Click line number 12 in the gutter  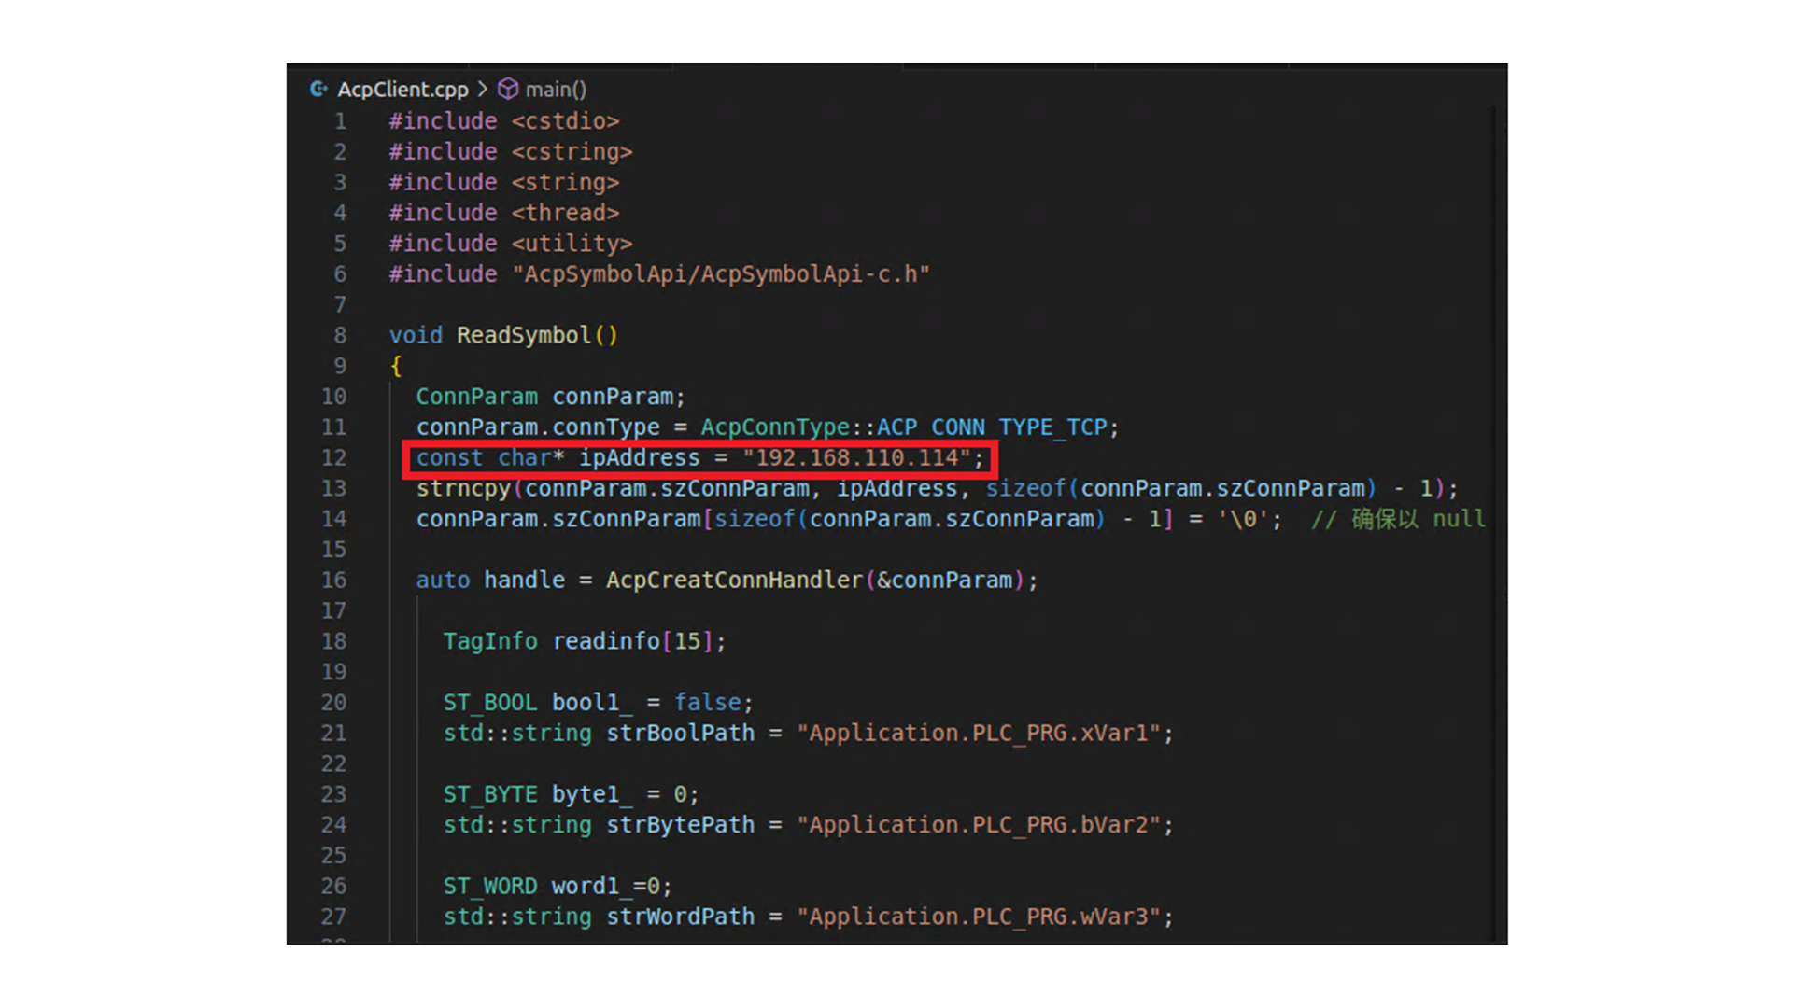coord(333,457)
